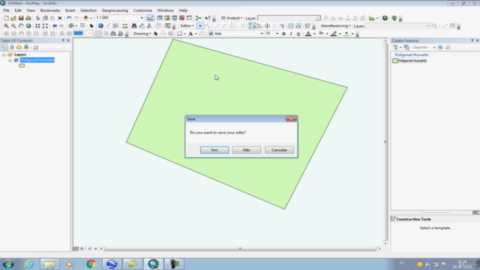The height and width of the screenshot is (270, 480).
Task: Open the Georeferencing dropdown menu
Action: click(x=335, y=26)
